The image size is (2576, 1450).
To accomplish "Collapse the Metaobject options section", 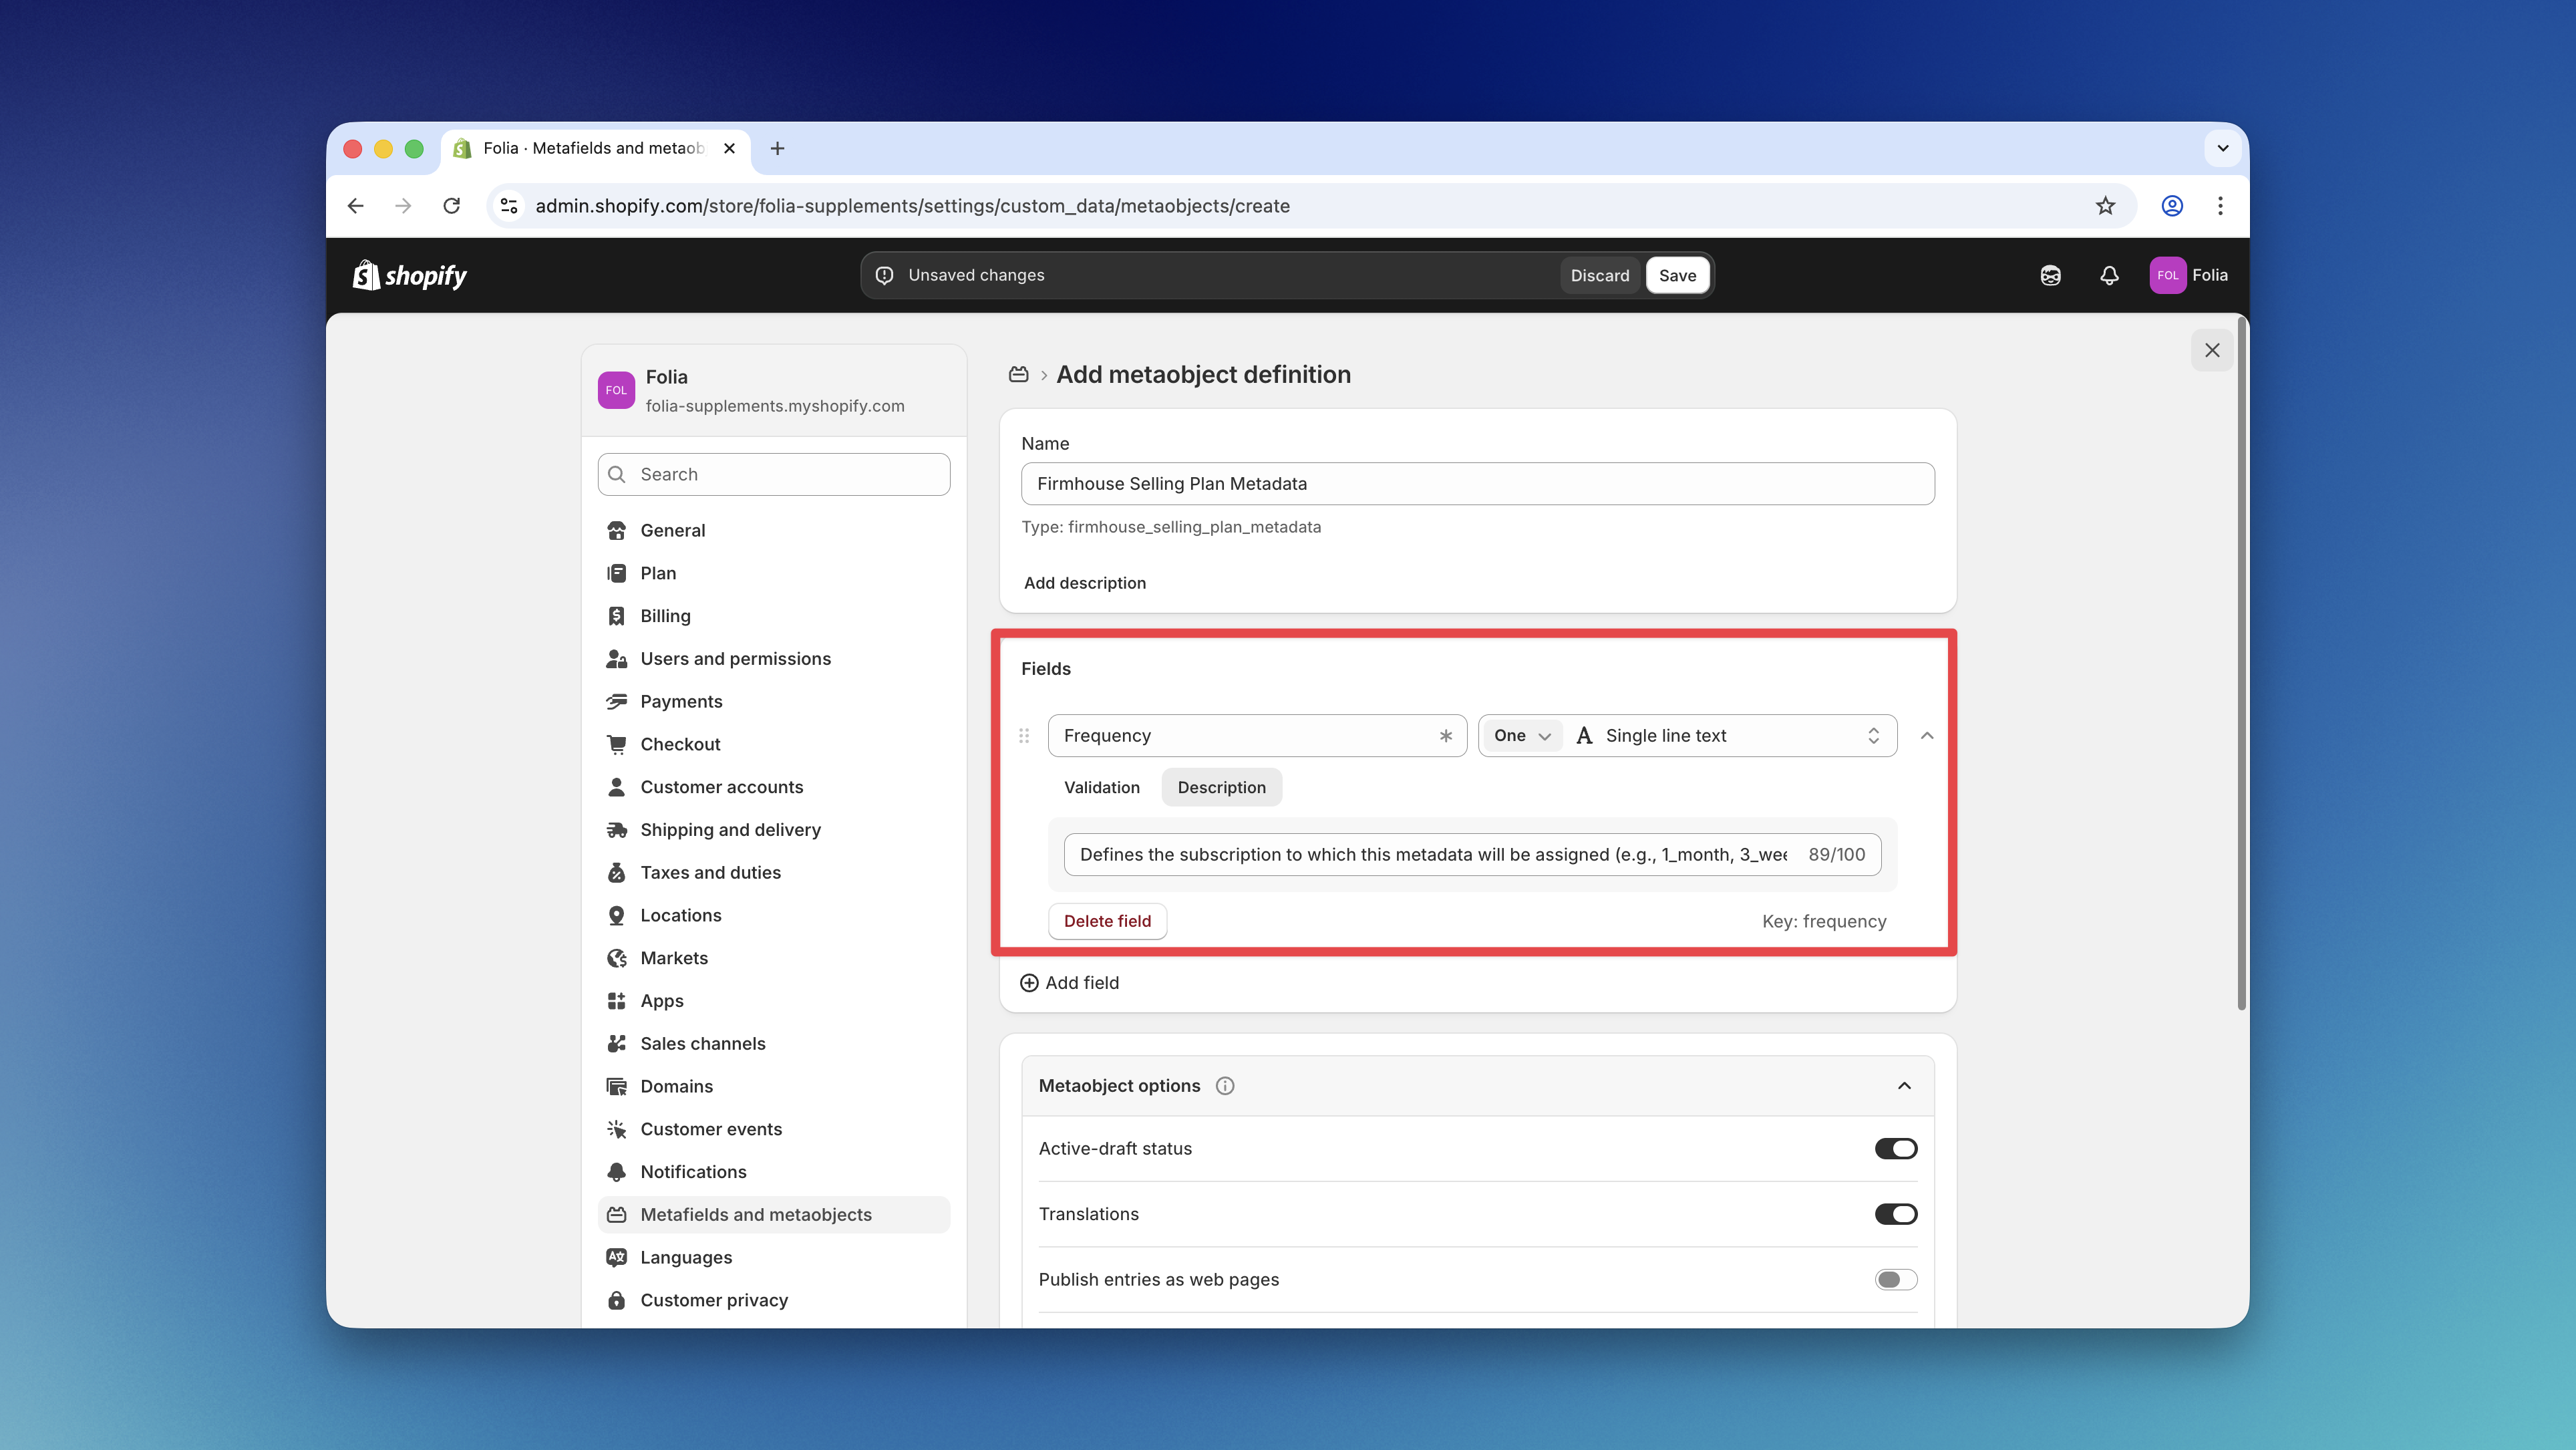I will click(x=1904, y=1086).
